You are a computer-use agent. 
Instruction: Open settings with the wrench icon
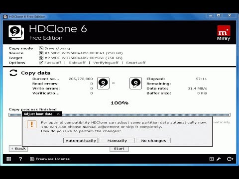[x=219, y=159]
